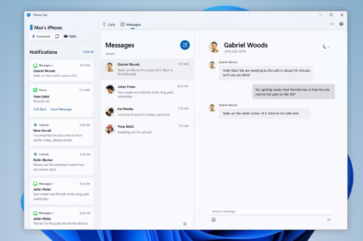Open the emoji picker
The image size is (363, 241).
pyautogui.click(x=213, y=220)
